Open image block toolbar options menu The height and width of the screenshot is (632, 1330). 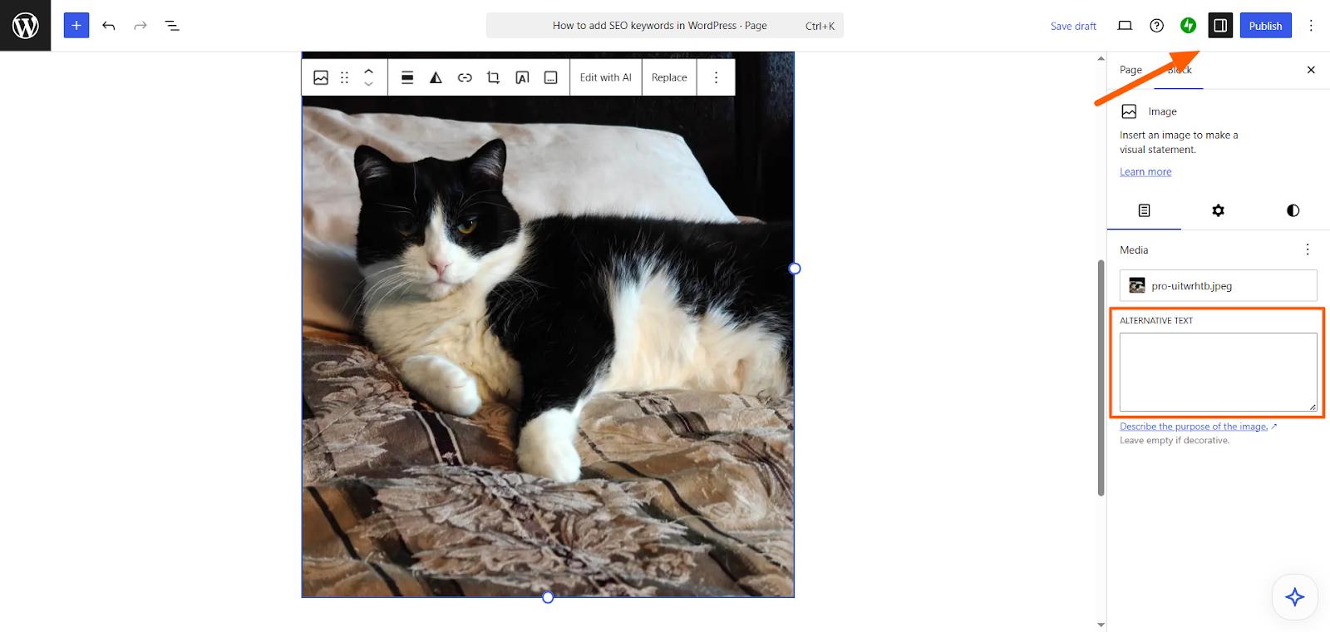point(716,77)
